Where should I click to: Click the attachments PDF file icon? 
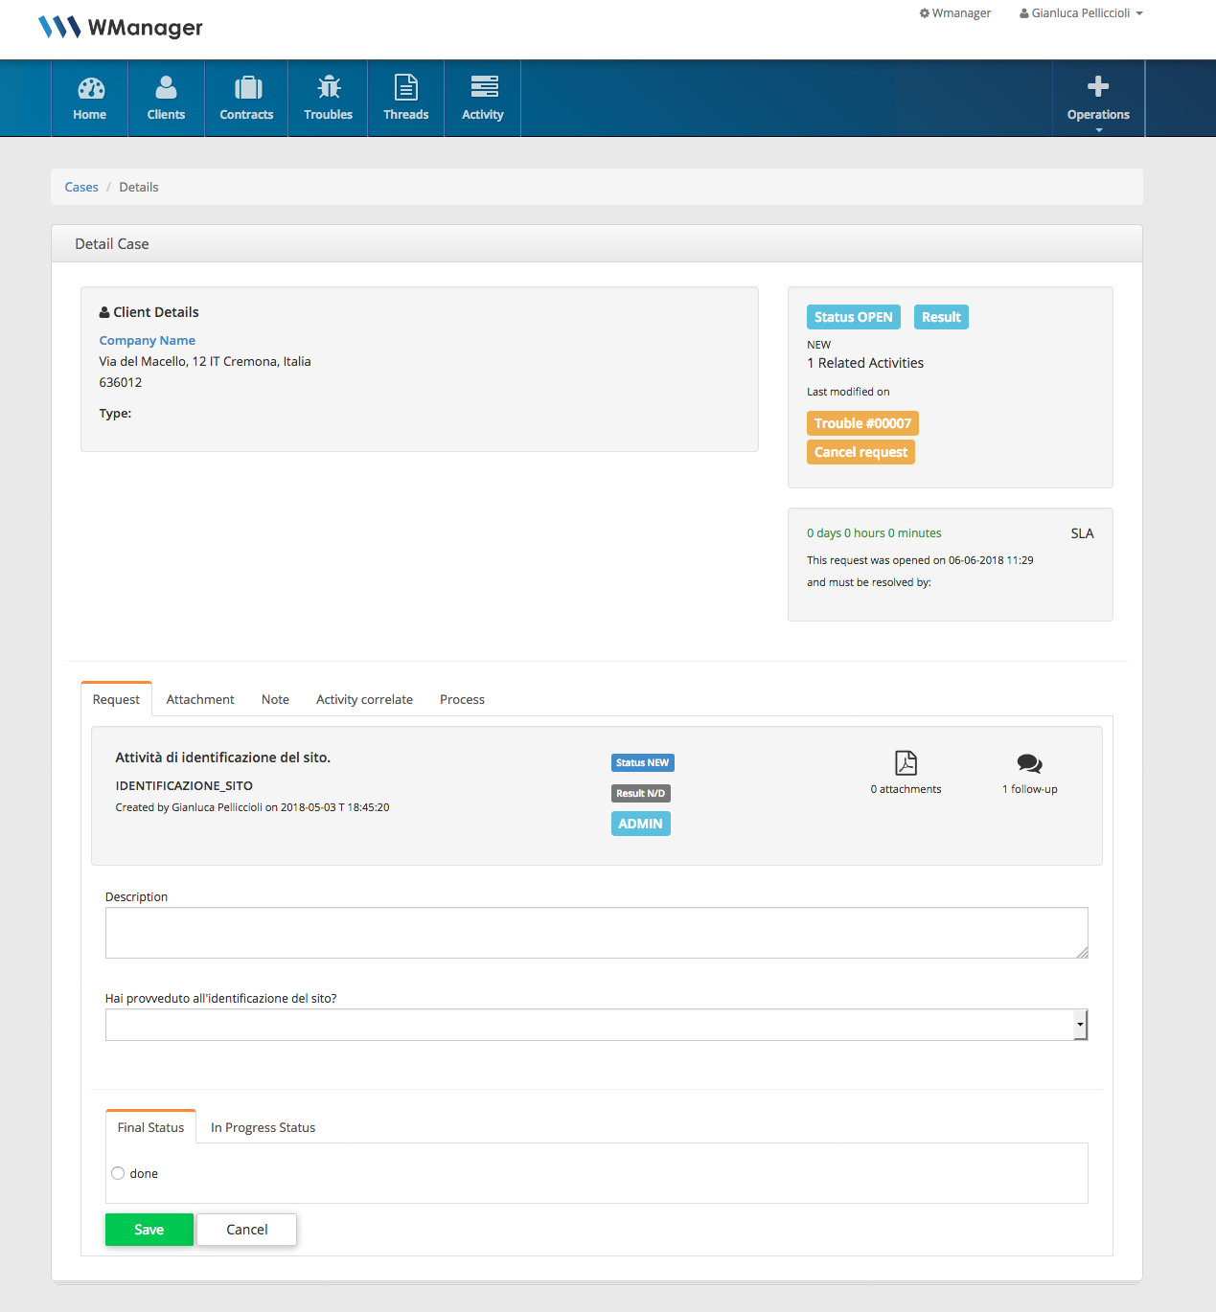pos(906,763)
